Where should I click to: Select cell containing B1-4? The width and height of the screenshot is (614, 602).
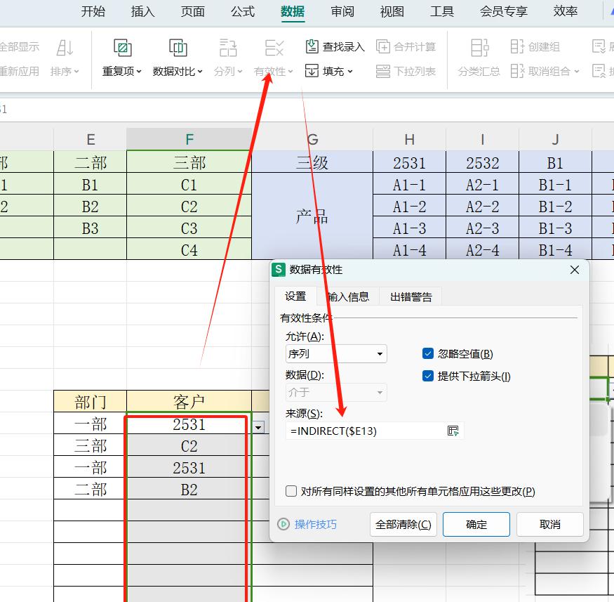coord(555,249)
